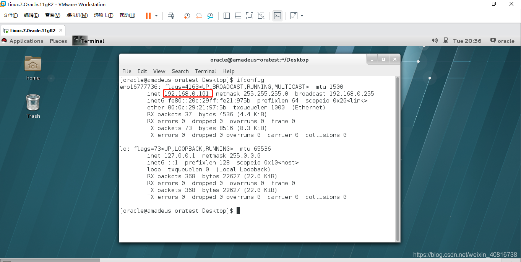Open the 选项卡(T) menu

pos(104,15)
